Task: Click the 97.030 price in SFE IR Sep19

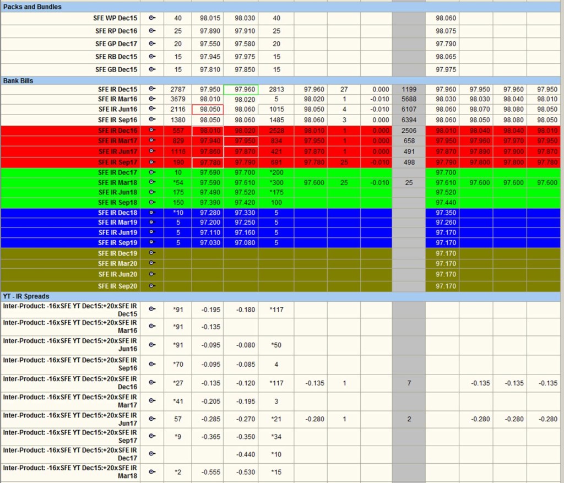Action: (210, 242)
